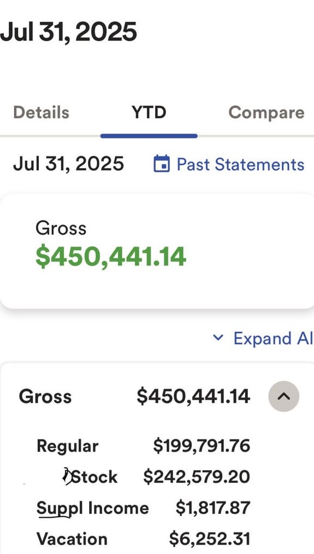
Task: Open Past Statements link
Action: click(240, 164)
